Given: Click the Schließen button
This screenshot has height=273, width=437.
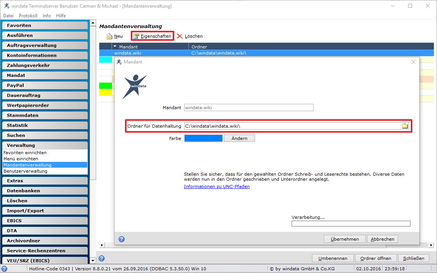Looking at the screenshot, I should [x=414, y=258].
